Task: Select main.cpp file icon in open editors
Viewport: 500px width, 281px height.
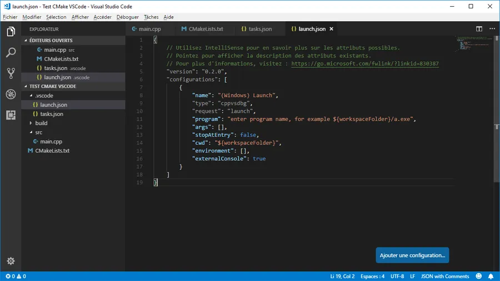Action: [39, 50]
